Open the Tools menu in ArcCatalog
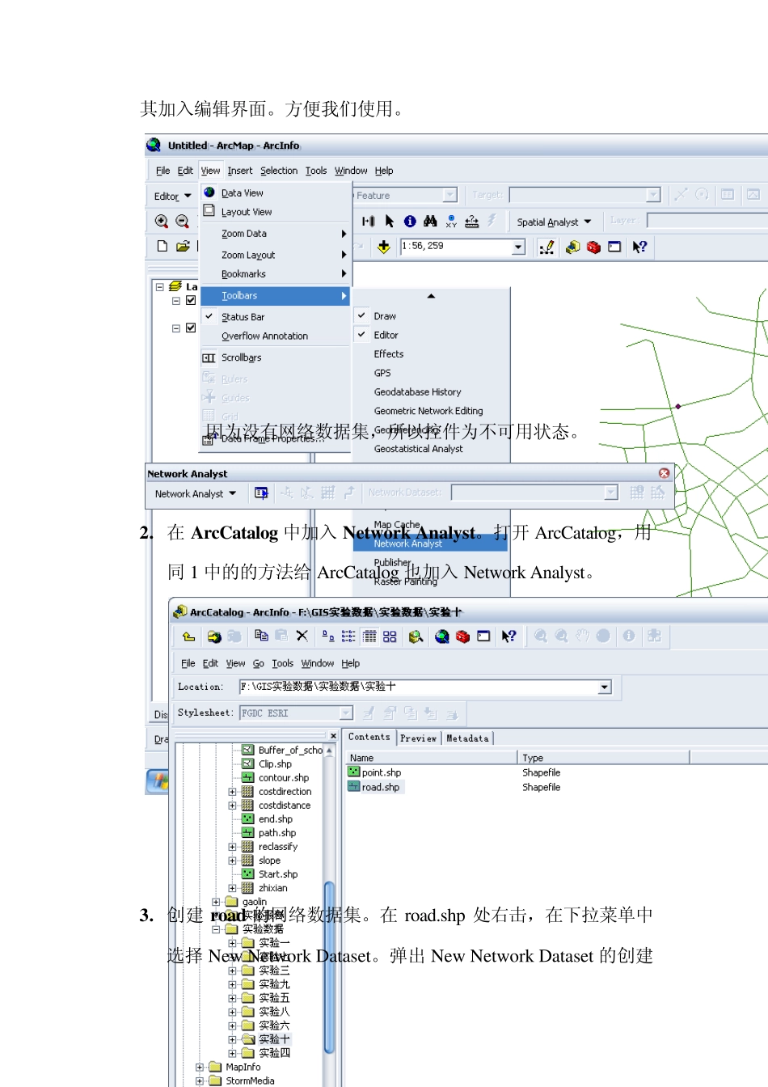768x1087 pixels. pos(282,663)
